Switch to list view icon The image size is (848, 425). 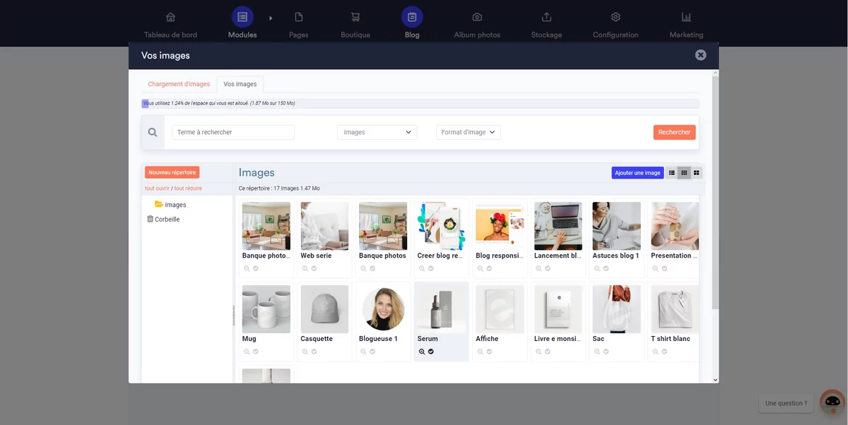pyautogui.click(x=672, y=173)
